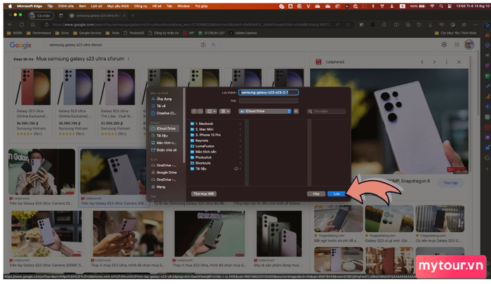The height and width of the screenshot is (284, 491).
Task: Open three-dot options in preview panel
Action: pyautogui.click(x=447, y=62)
